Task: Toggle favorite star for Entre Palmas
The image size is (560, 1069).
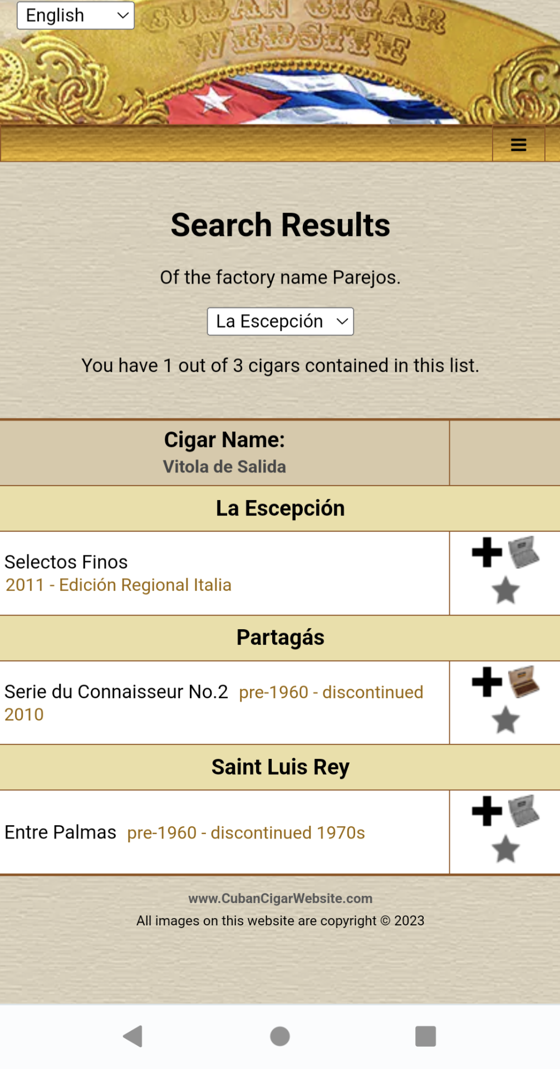Action: point(505,850)
